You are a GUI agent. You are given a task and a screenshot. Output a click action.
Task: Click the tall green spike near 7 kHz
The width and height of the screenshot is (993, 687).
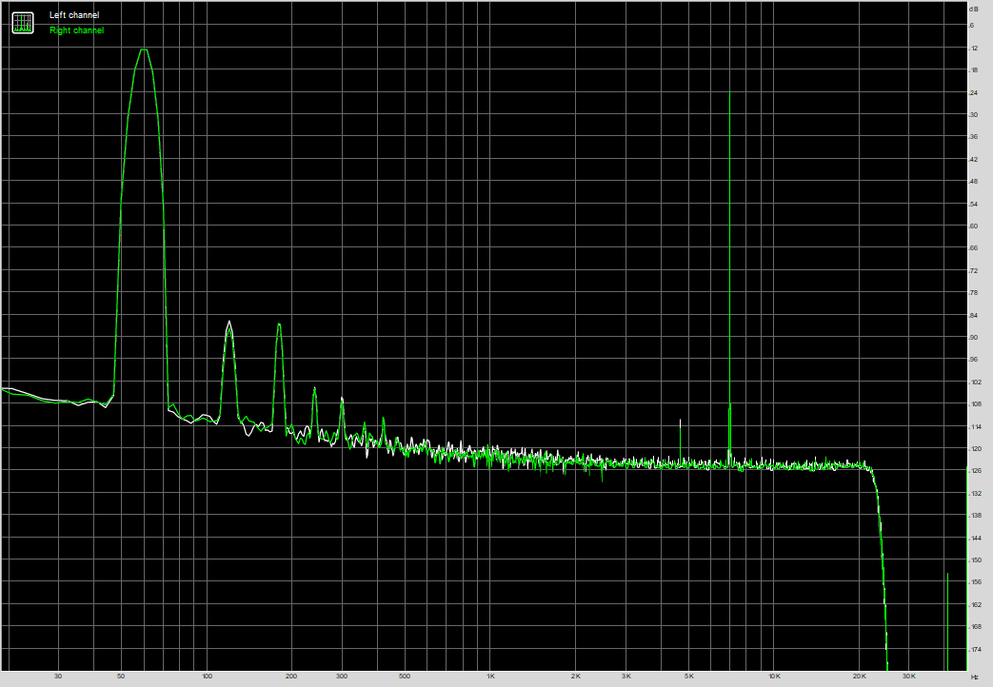click(729, 93)
